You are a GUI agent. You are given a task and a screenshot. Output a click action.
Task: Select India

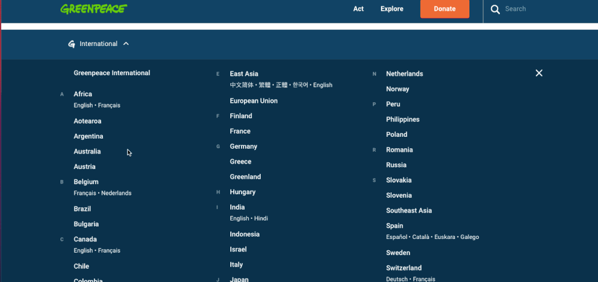237,207
